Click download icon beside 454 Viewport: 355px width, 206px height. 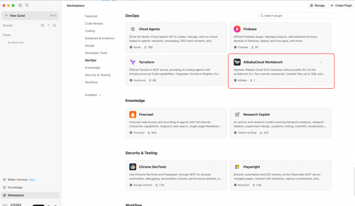coord(149,133)
